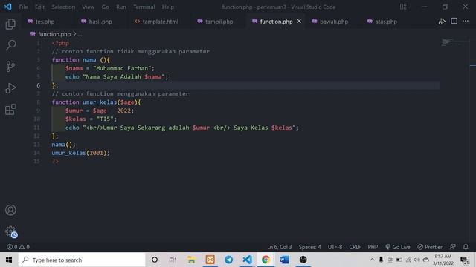
Task: Start server with Go Live
Action: [398, 247]
